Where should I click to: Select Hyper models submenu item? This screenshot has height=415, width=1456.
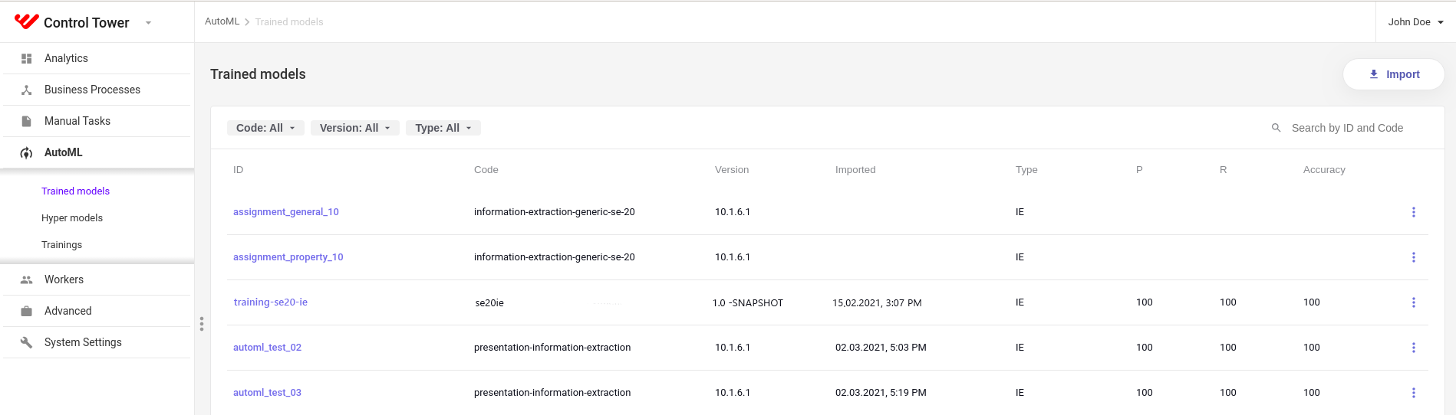pyautogui.click(x=72, y=217)
